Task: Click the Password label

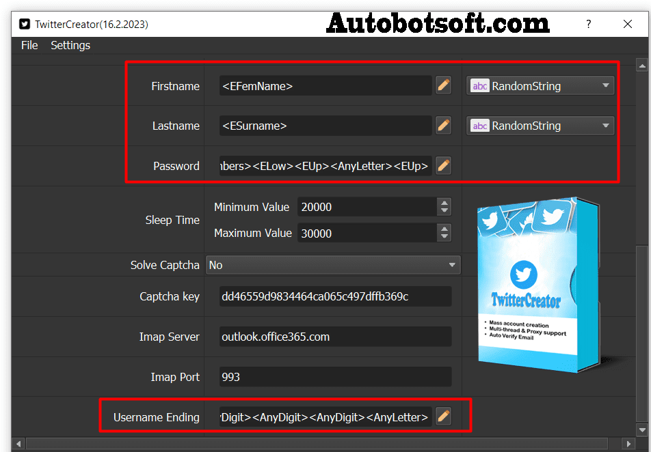Action: (x=176, y=166)
